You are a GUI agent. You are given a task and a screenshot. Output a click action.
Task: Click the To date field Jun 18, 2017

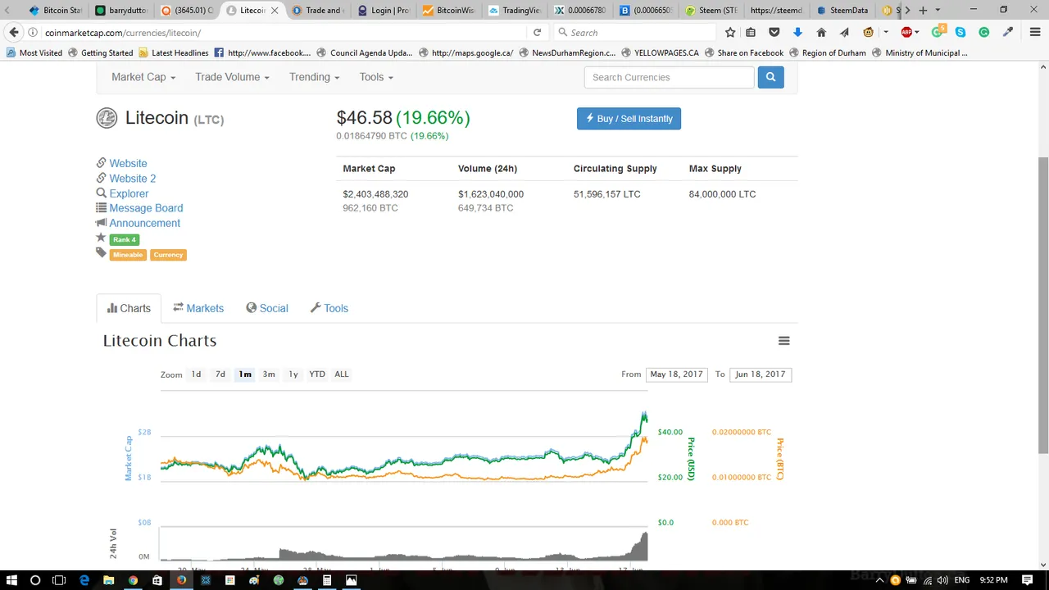tap(761, 374)
